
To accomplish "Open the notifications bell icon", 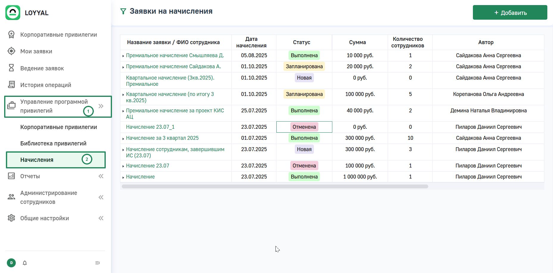I will tap(25, 263).
